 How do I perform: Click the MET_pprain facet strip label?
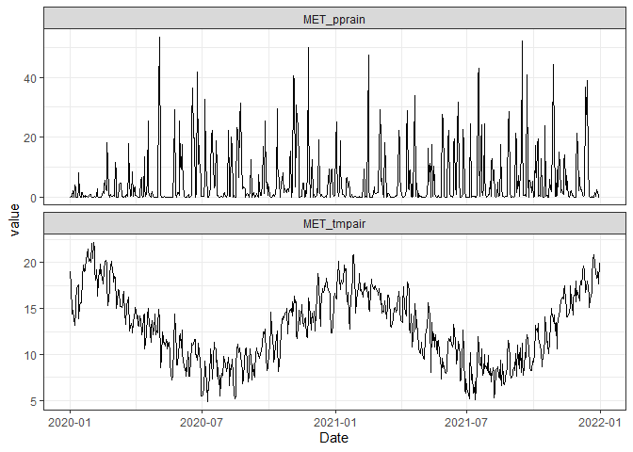333,18
